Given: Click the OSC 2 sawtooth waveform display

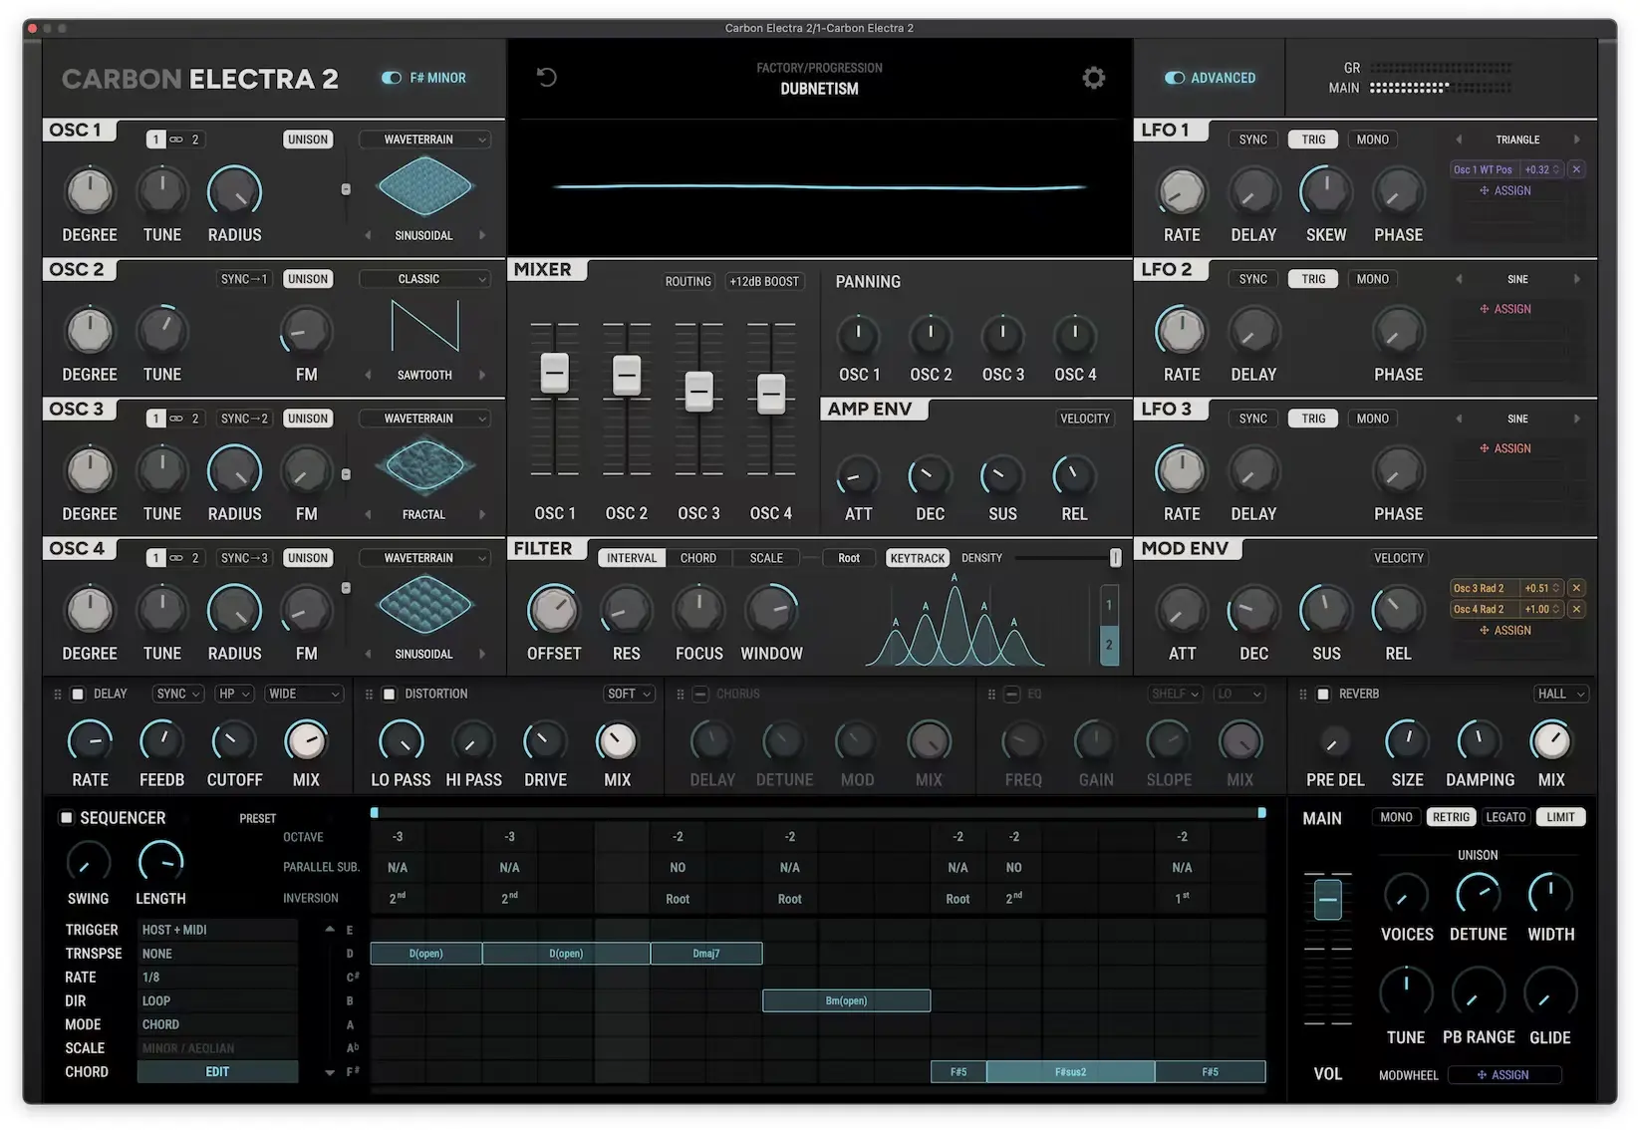Looking at the screenshot, I should pyautogui.click(x=425, y=327).
